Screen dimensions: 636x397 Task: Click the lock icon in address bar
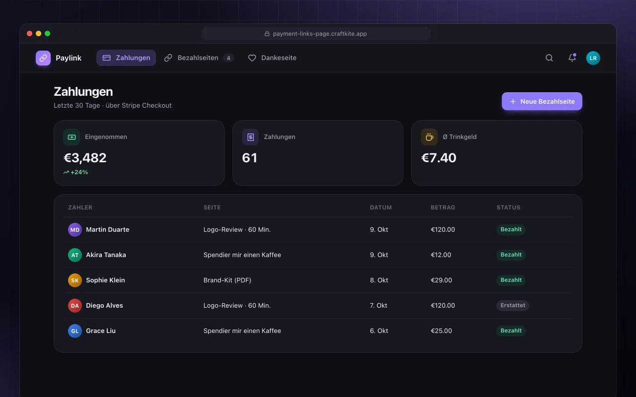point(267,34)
